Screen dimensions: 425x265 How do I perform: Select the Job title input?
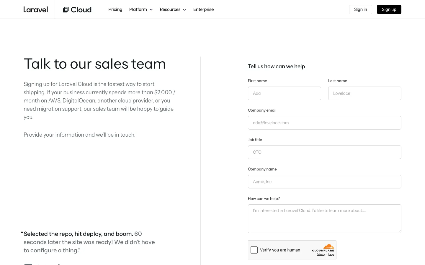click(x=325, y=152)
